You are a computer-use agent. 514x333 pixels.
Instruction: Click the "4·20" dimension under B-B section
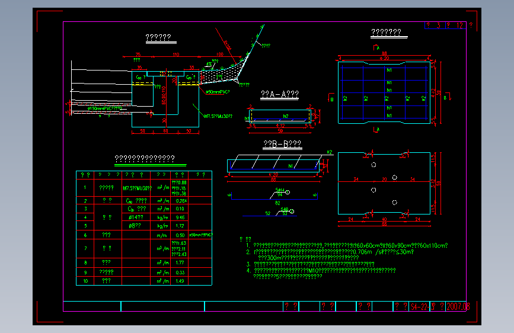(x=273, y=175)
